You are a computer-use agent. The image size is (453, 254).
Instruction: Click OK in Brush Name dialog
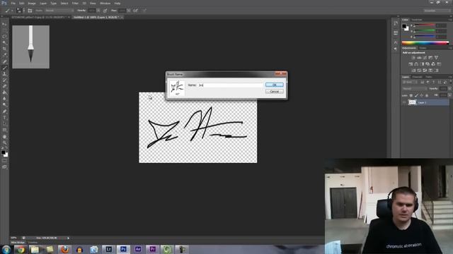275,85
